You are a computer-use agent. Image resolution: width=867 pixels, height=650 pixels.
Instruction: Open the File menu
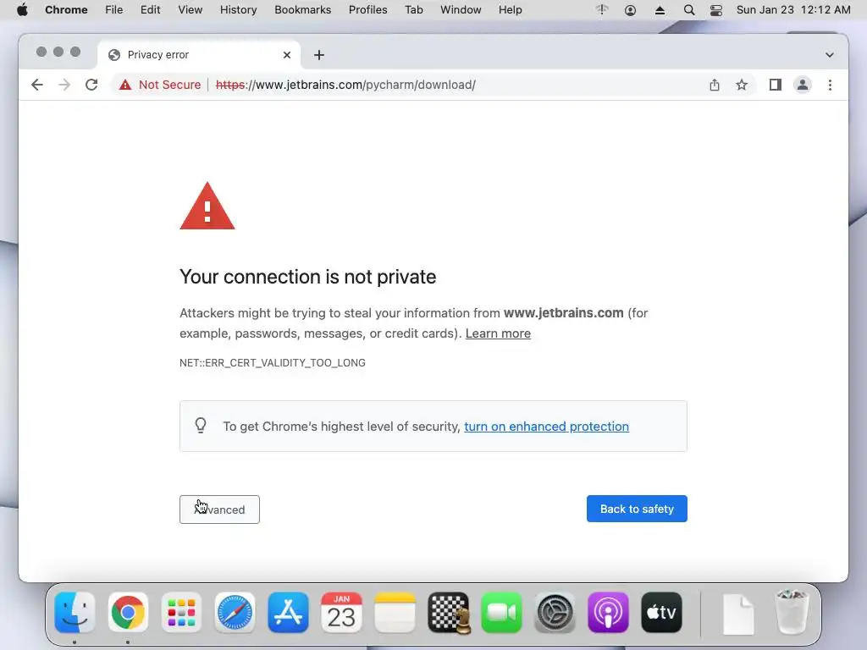pyautogui.click(x=114, y=10)
